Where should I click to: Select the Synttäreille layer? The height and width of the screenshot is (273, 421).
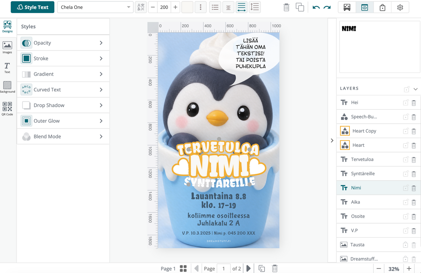coord(379,174)
